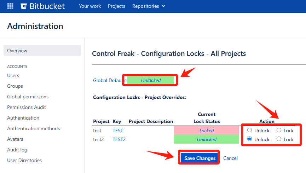Click the ACCOUNTS section heading

point(17,67)
